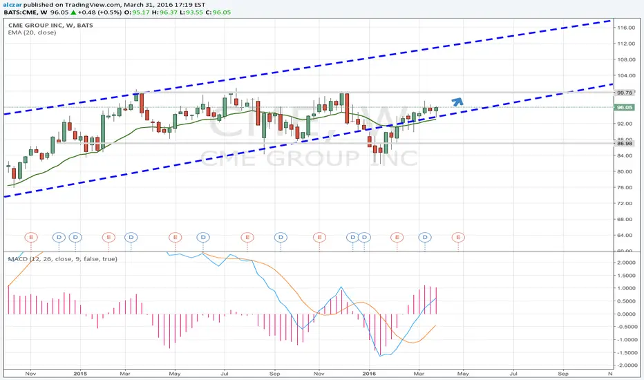Click the +0.48 (+0.5%) change text
This screenshot has height=380, width=644.
pyautogui.click(x=100, y=12)
